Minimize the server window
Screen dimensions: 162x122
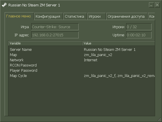click(151, 5)
